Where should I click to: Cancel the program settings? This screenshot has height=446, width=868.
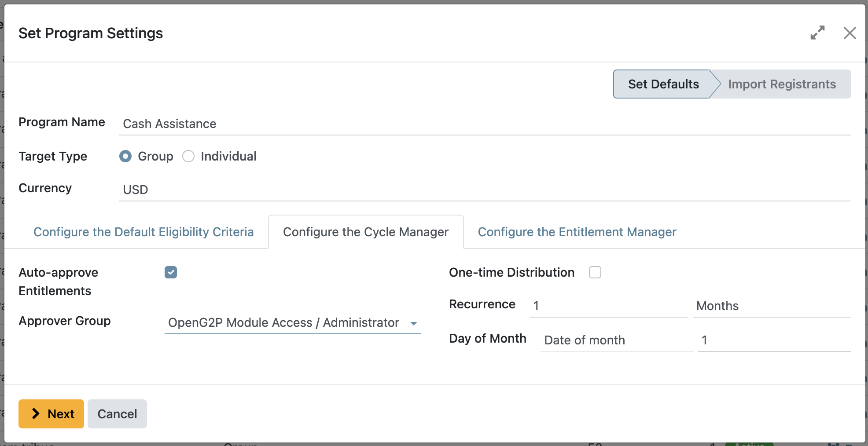117,413
